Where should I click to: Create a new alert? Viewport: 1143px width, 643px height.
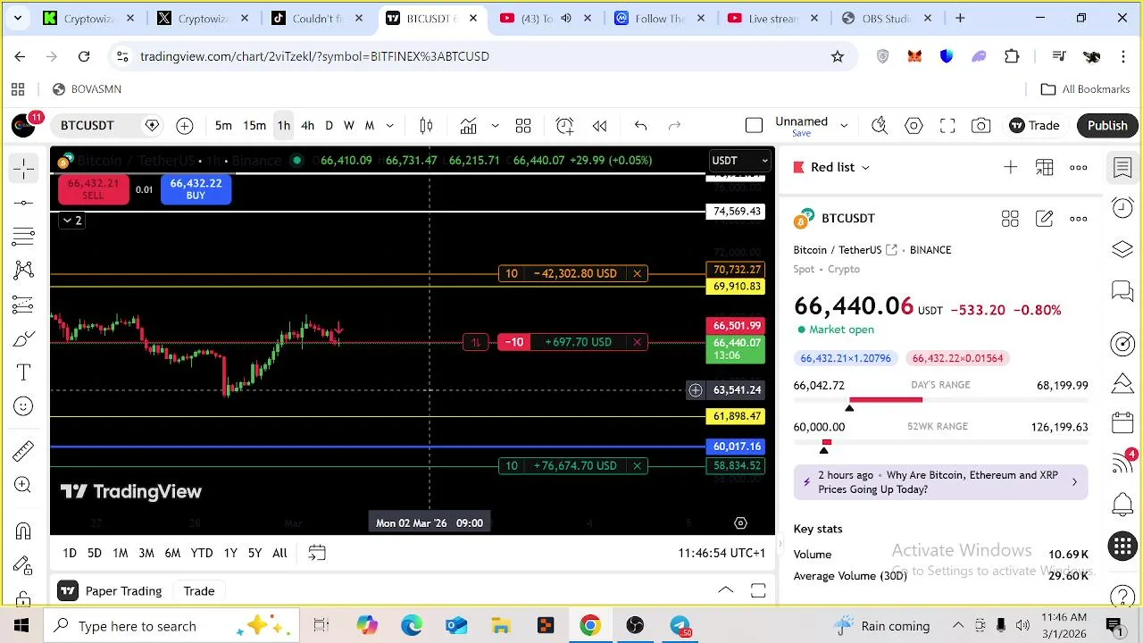pyautogui.click(x=564, y=126)
